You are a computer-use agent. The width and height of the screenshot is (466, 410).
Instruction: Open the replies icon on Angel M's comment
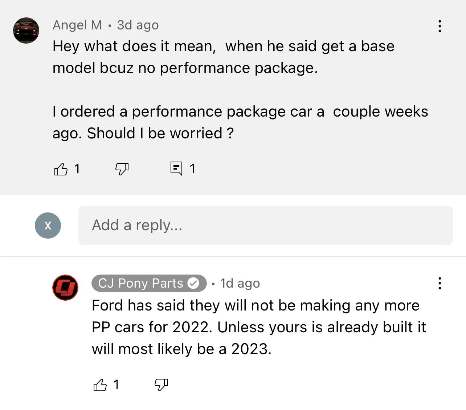coord(176,169)
